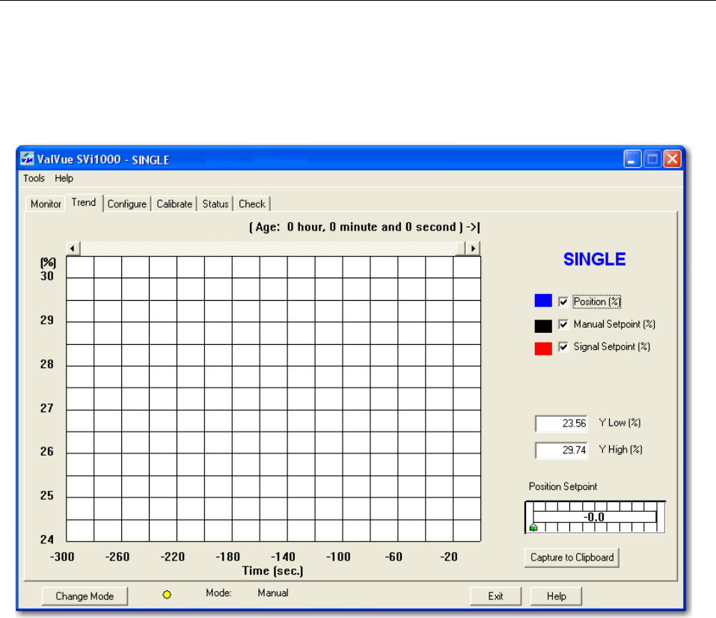Click the Exit button

click(x=495, y=596)
